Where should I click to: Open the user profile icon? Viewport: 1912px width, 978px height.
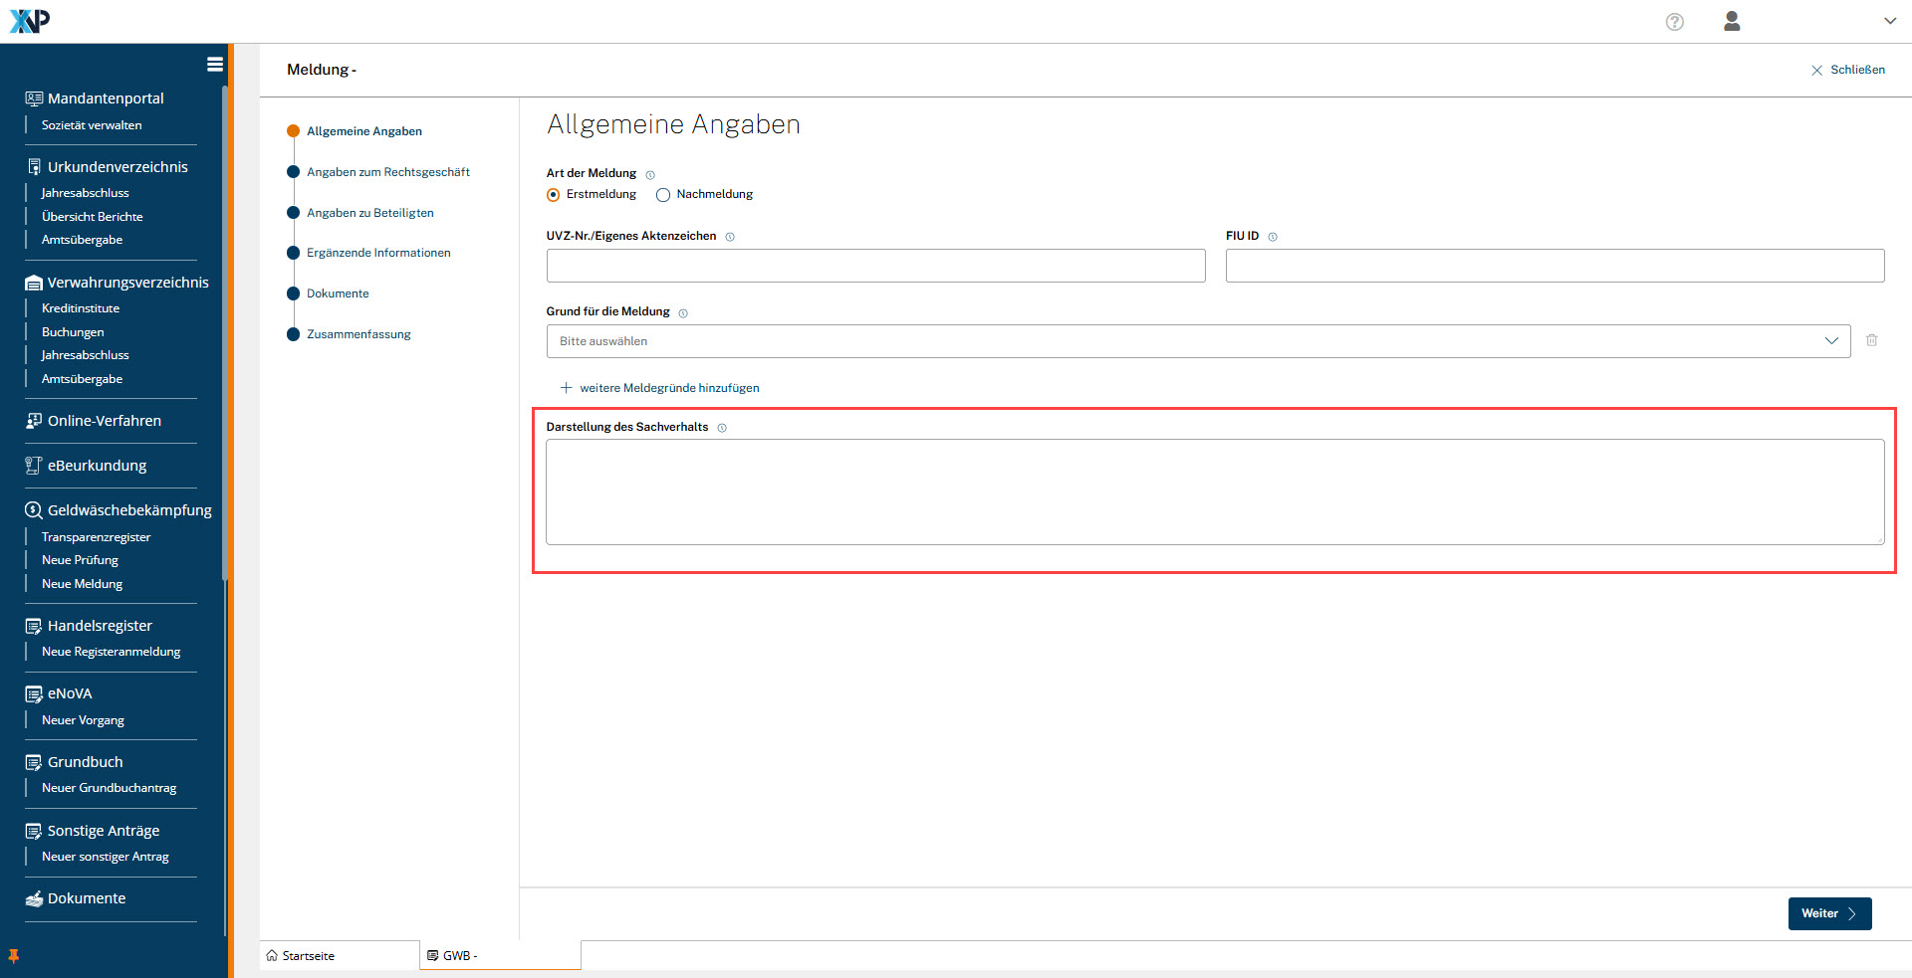tap(1732, 22)
